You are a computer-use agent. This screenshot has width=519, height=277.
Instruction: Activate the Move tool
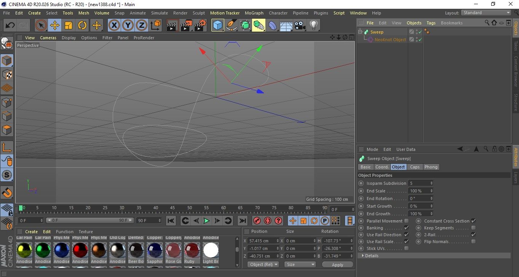(x=55, y=26)
